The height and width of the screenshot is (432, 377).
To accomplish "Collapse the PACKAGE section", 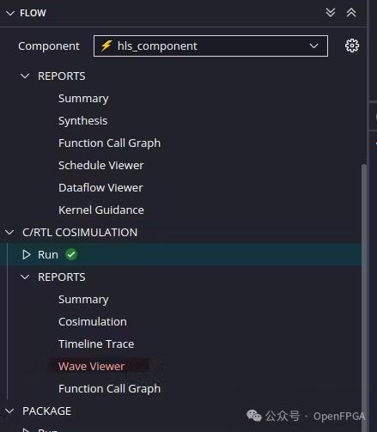I will pos(9,411).
